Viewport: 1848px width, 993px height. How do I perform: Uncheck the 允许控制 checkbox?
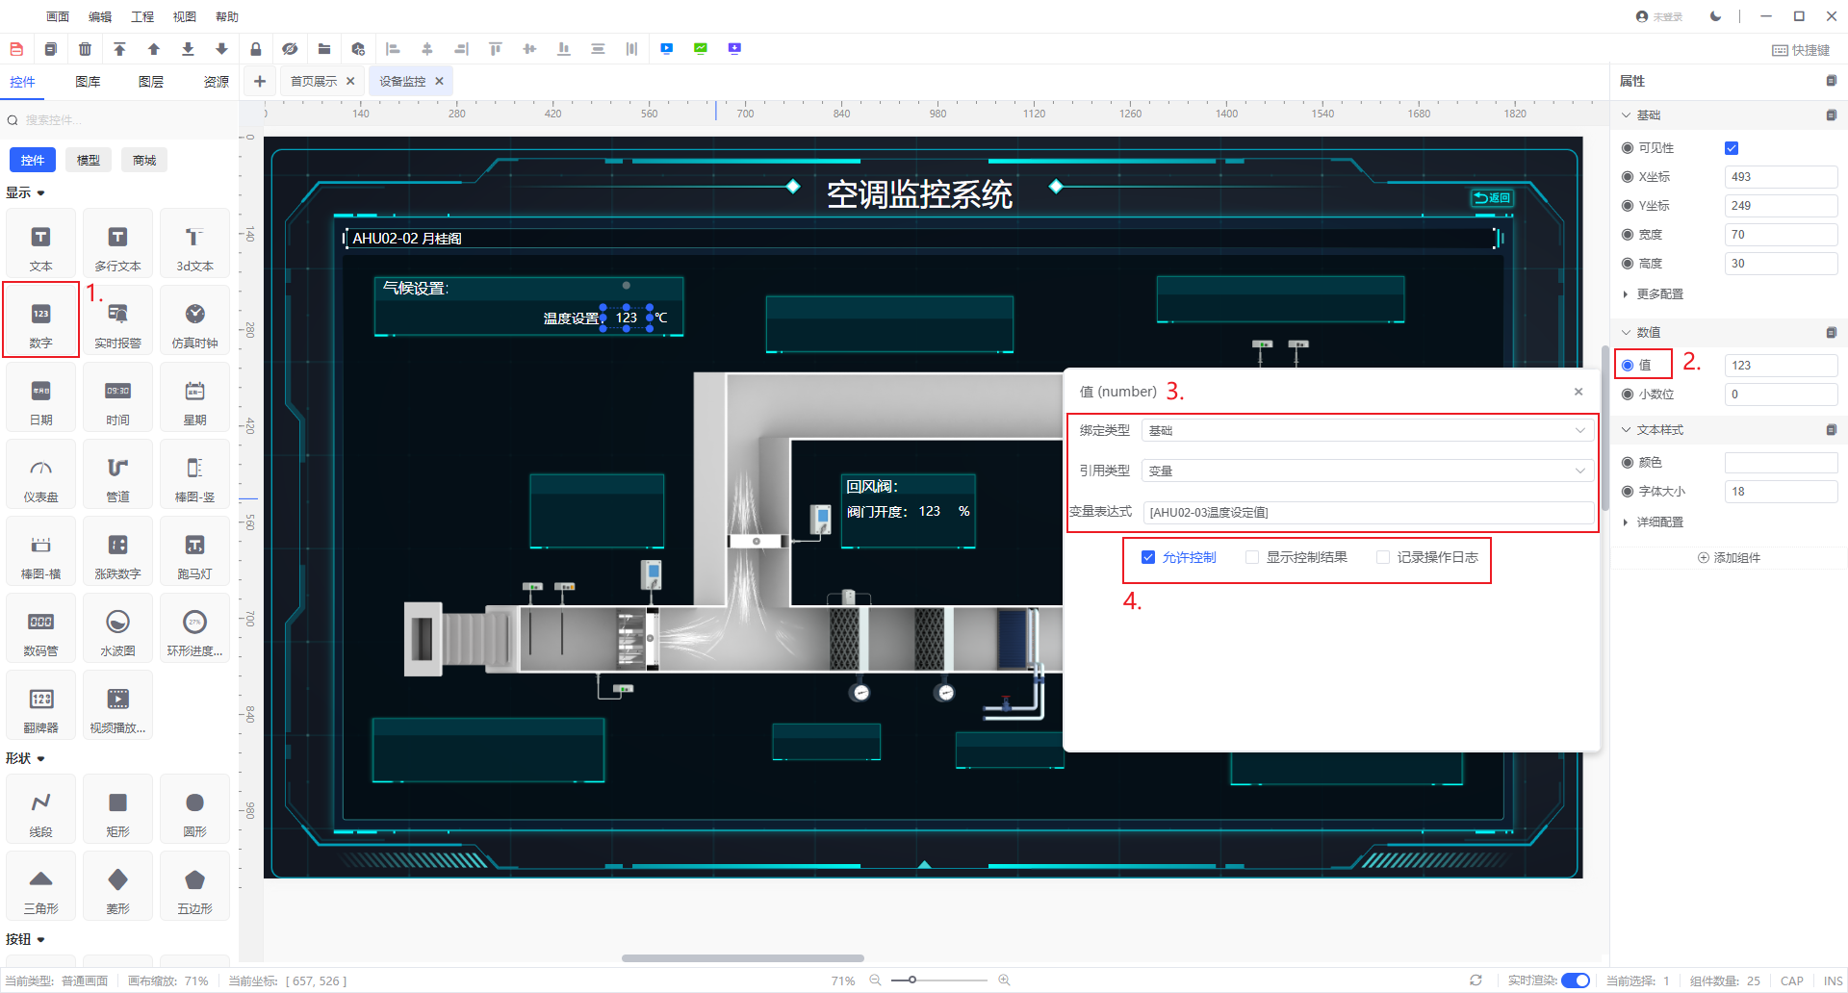pos(1148,557)
